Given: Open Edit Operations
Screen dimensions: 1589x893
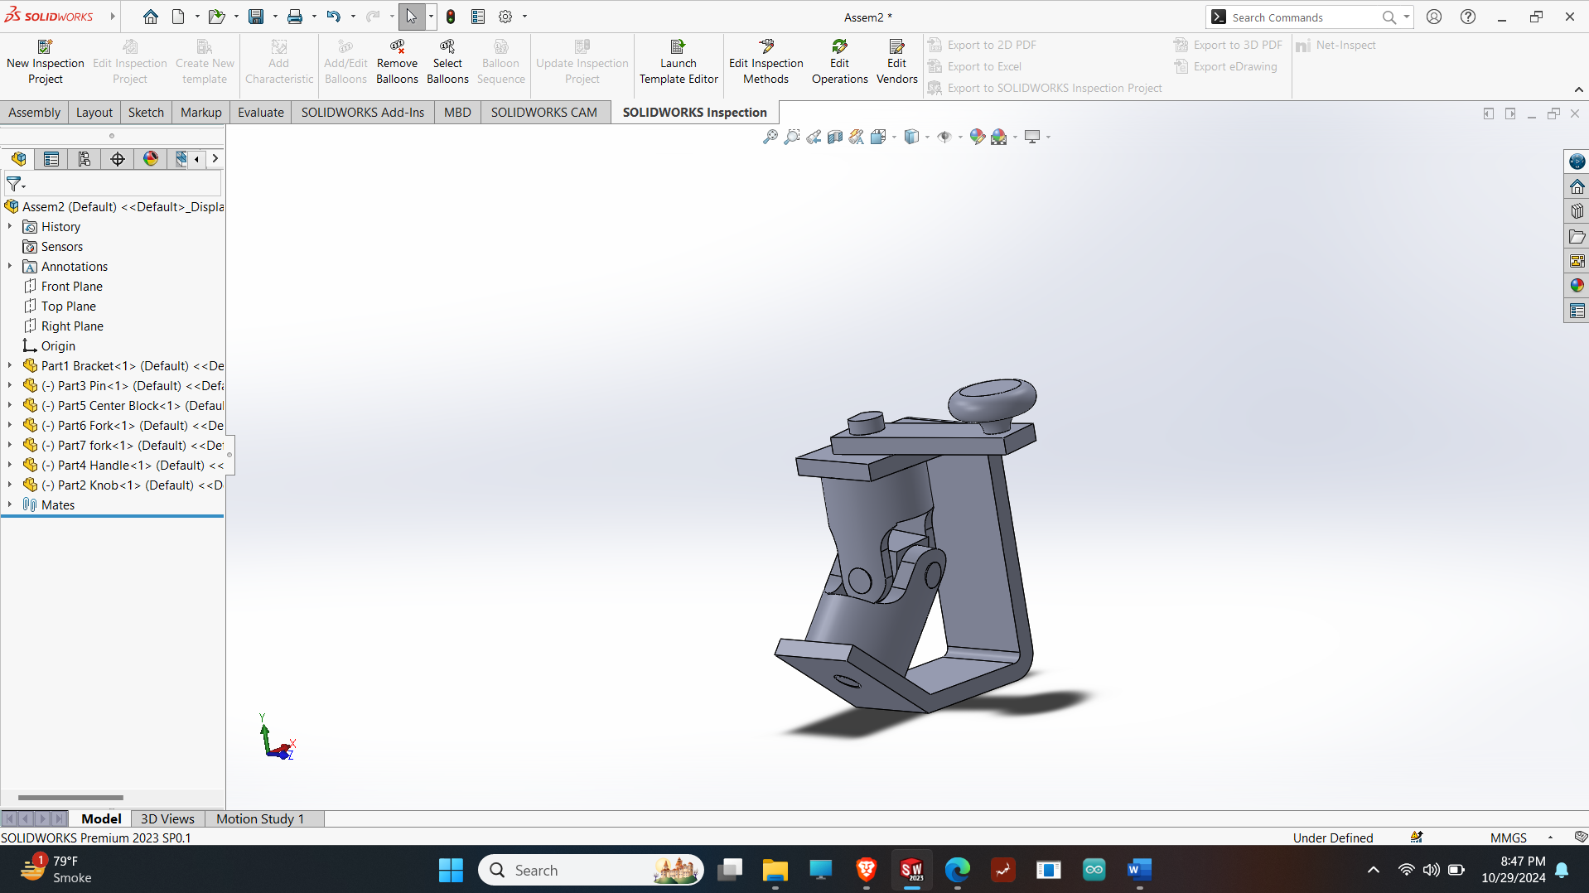Looking at the screenshot, I should coord(839,62).
